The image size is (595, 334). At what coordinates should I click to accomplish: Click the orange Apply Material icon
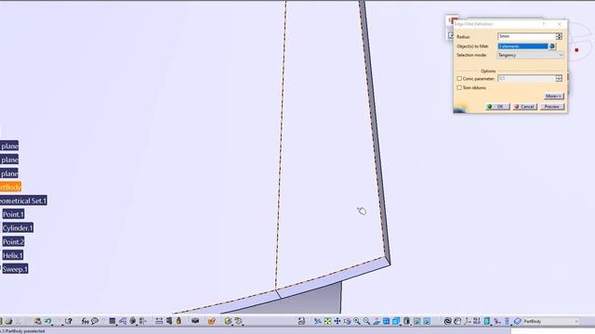coord(212,321)
